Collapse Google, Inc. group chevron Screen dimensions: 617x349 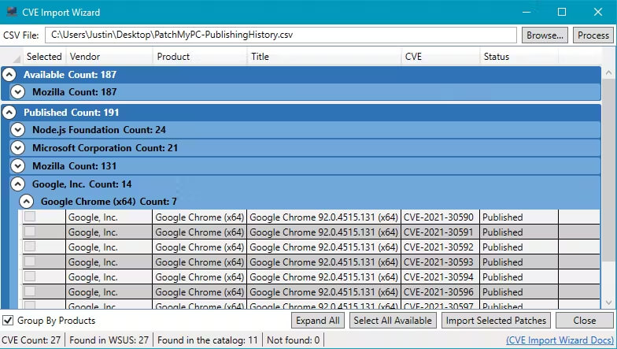click(17, 184)
